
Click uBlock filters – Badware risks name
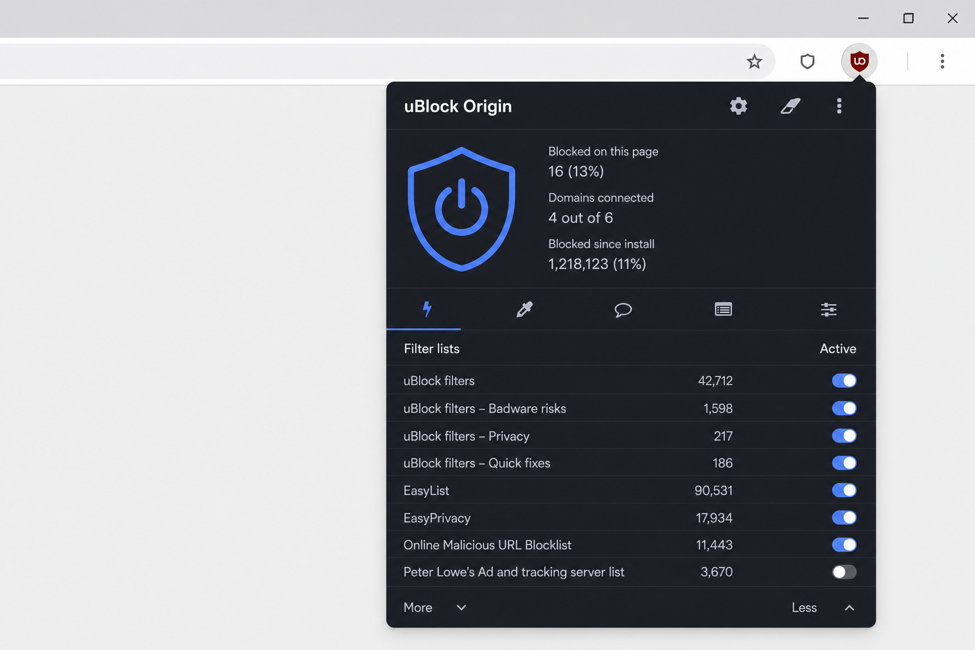pos(485,409)
